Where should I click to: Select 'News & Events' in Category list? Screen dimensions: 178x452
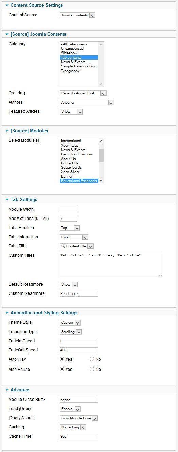click(79, 62)
